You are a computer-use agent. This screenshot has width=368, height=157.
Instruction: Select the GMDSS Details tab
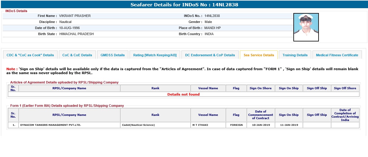(x=113, y=55)
